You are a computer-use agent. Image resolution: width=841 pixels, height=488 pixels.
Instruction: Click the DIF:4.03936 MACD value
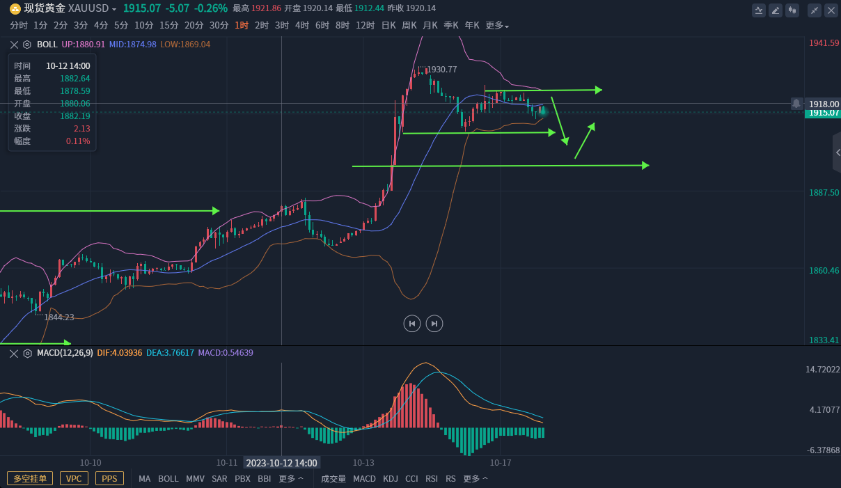[x=120, y=353]
